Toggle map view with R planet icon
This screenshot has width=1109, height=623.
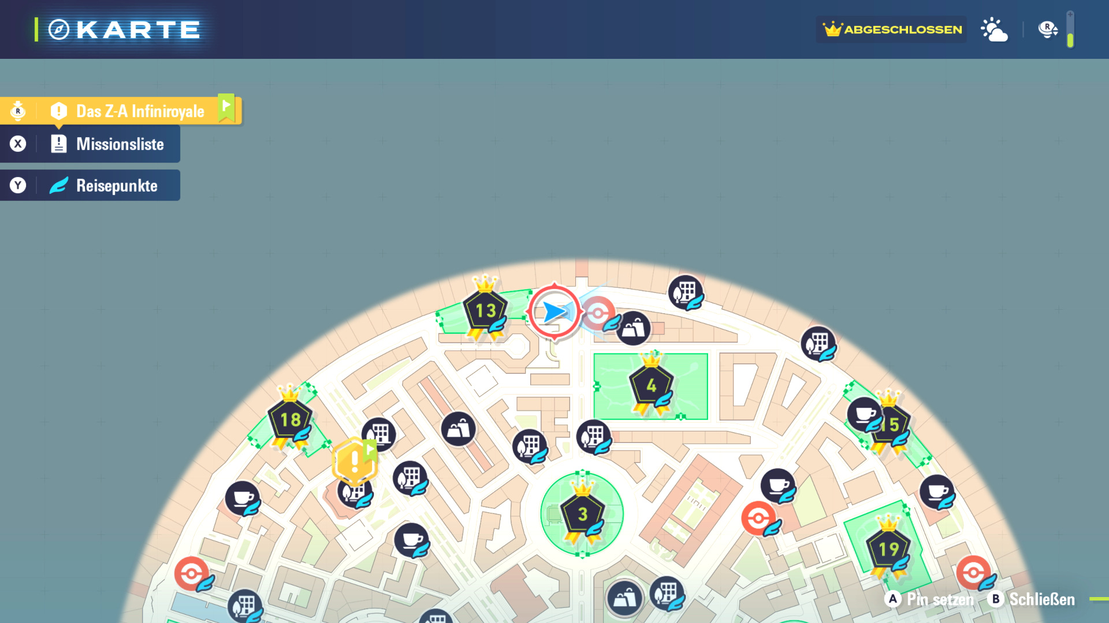pos(1047,29)
